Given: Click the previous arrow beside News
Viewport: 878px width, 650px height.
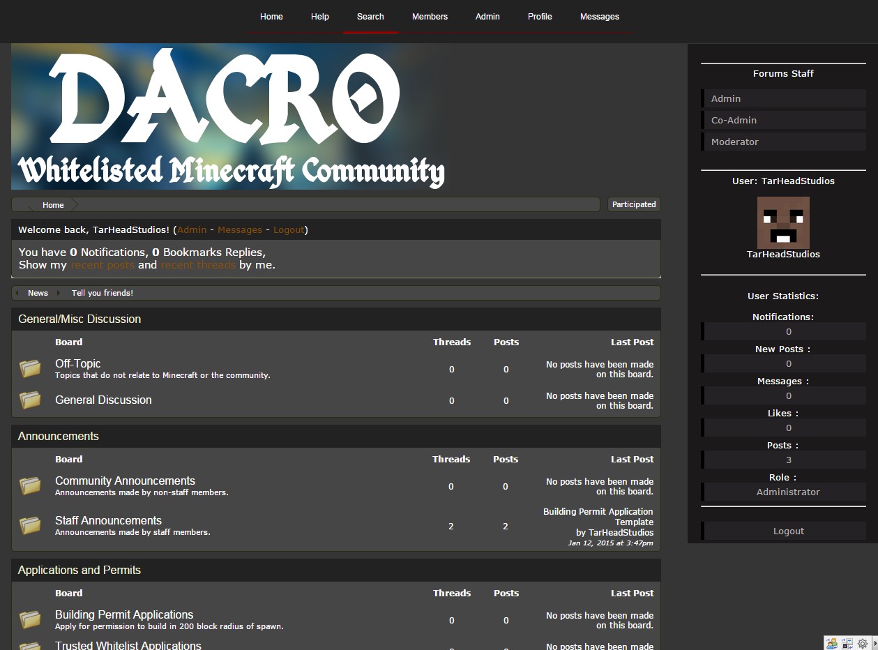Looking at the screenshot, I should tap(17, 293).
